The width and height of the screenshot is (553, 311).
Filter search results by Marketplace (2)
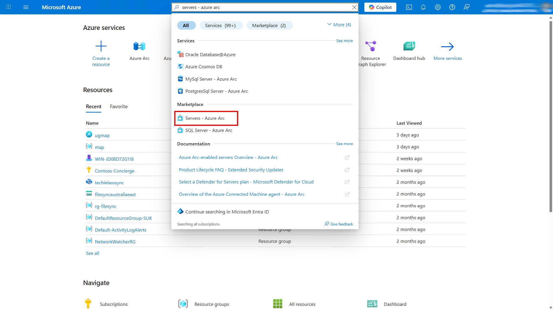(269, 25)
